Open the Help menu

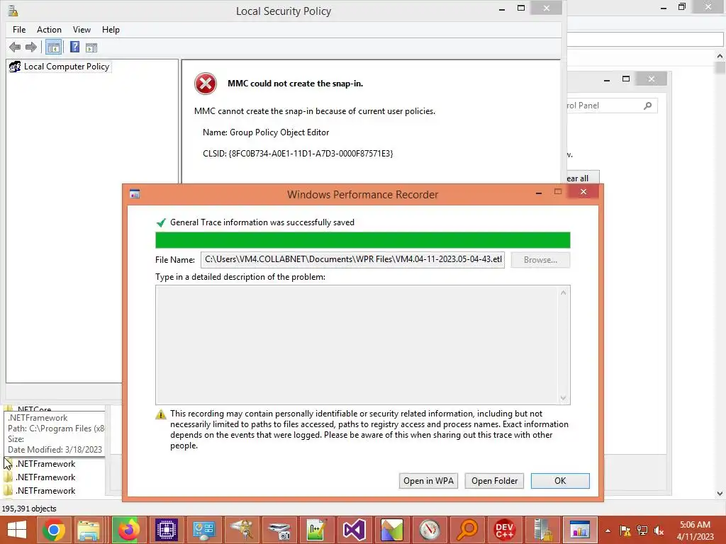[x=111, y=30]
